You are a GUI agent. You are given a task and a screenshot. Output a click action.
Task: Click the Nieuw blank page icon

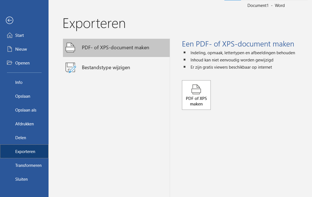(x=9, y=49)
